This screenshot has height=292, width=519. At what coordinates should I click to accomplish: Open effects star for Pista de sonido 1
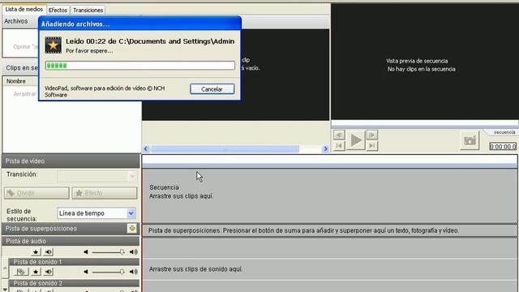coord(36,272)
